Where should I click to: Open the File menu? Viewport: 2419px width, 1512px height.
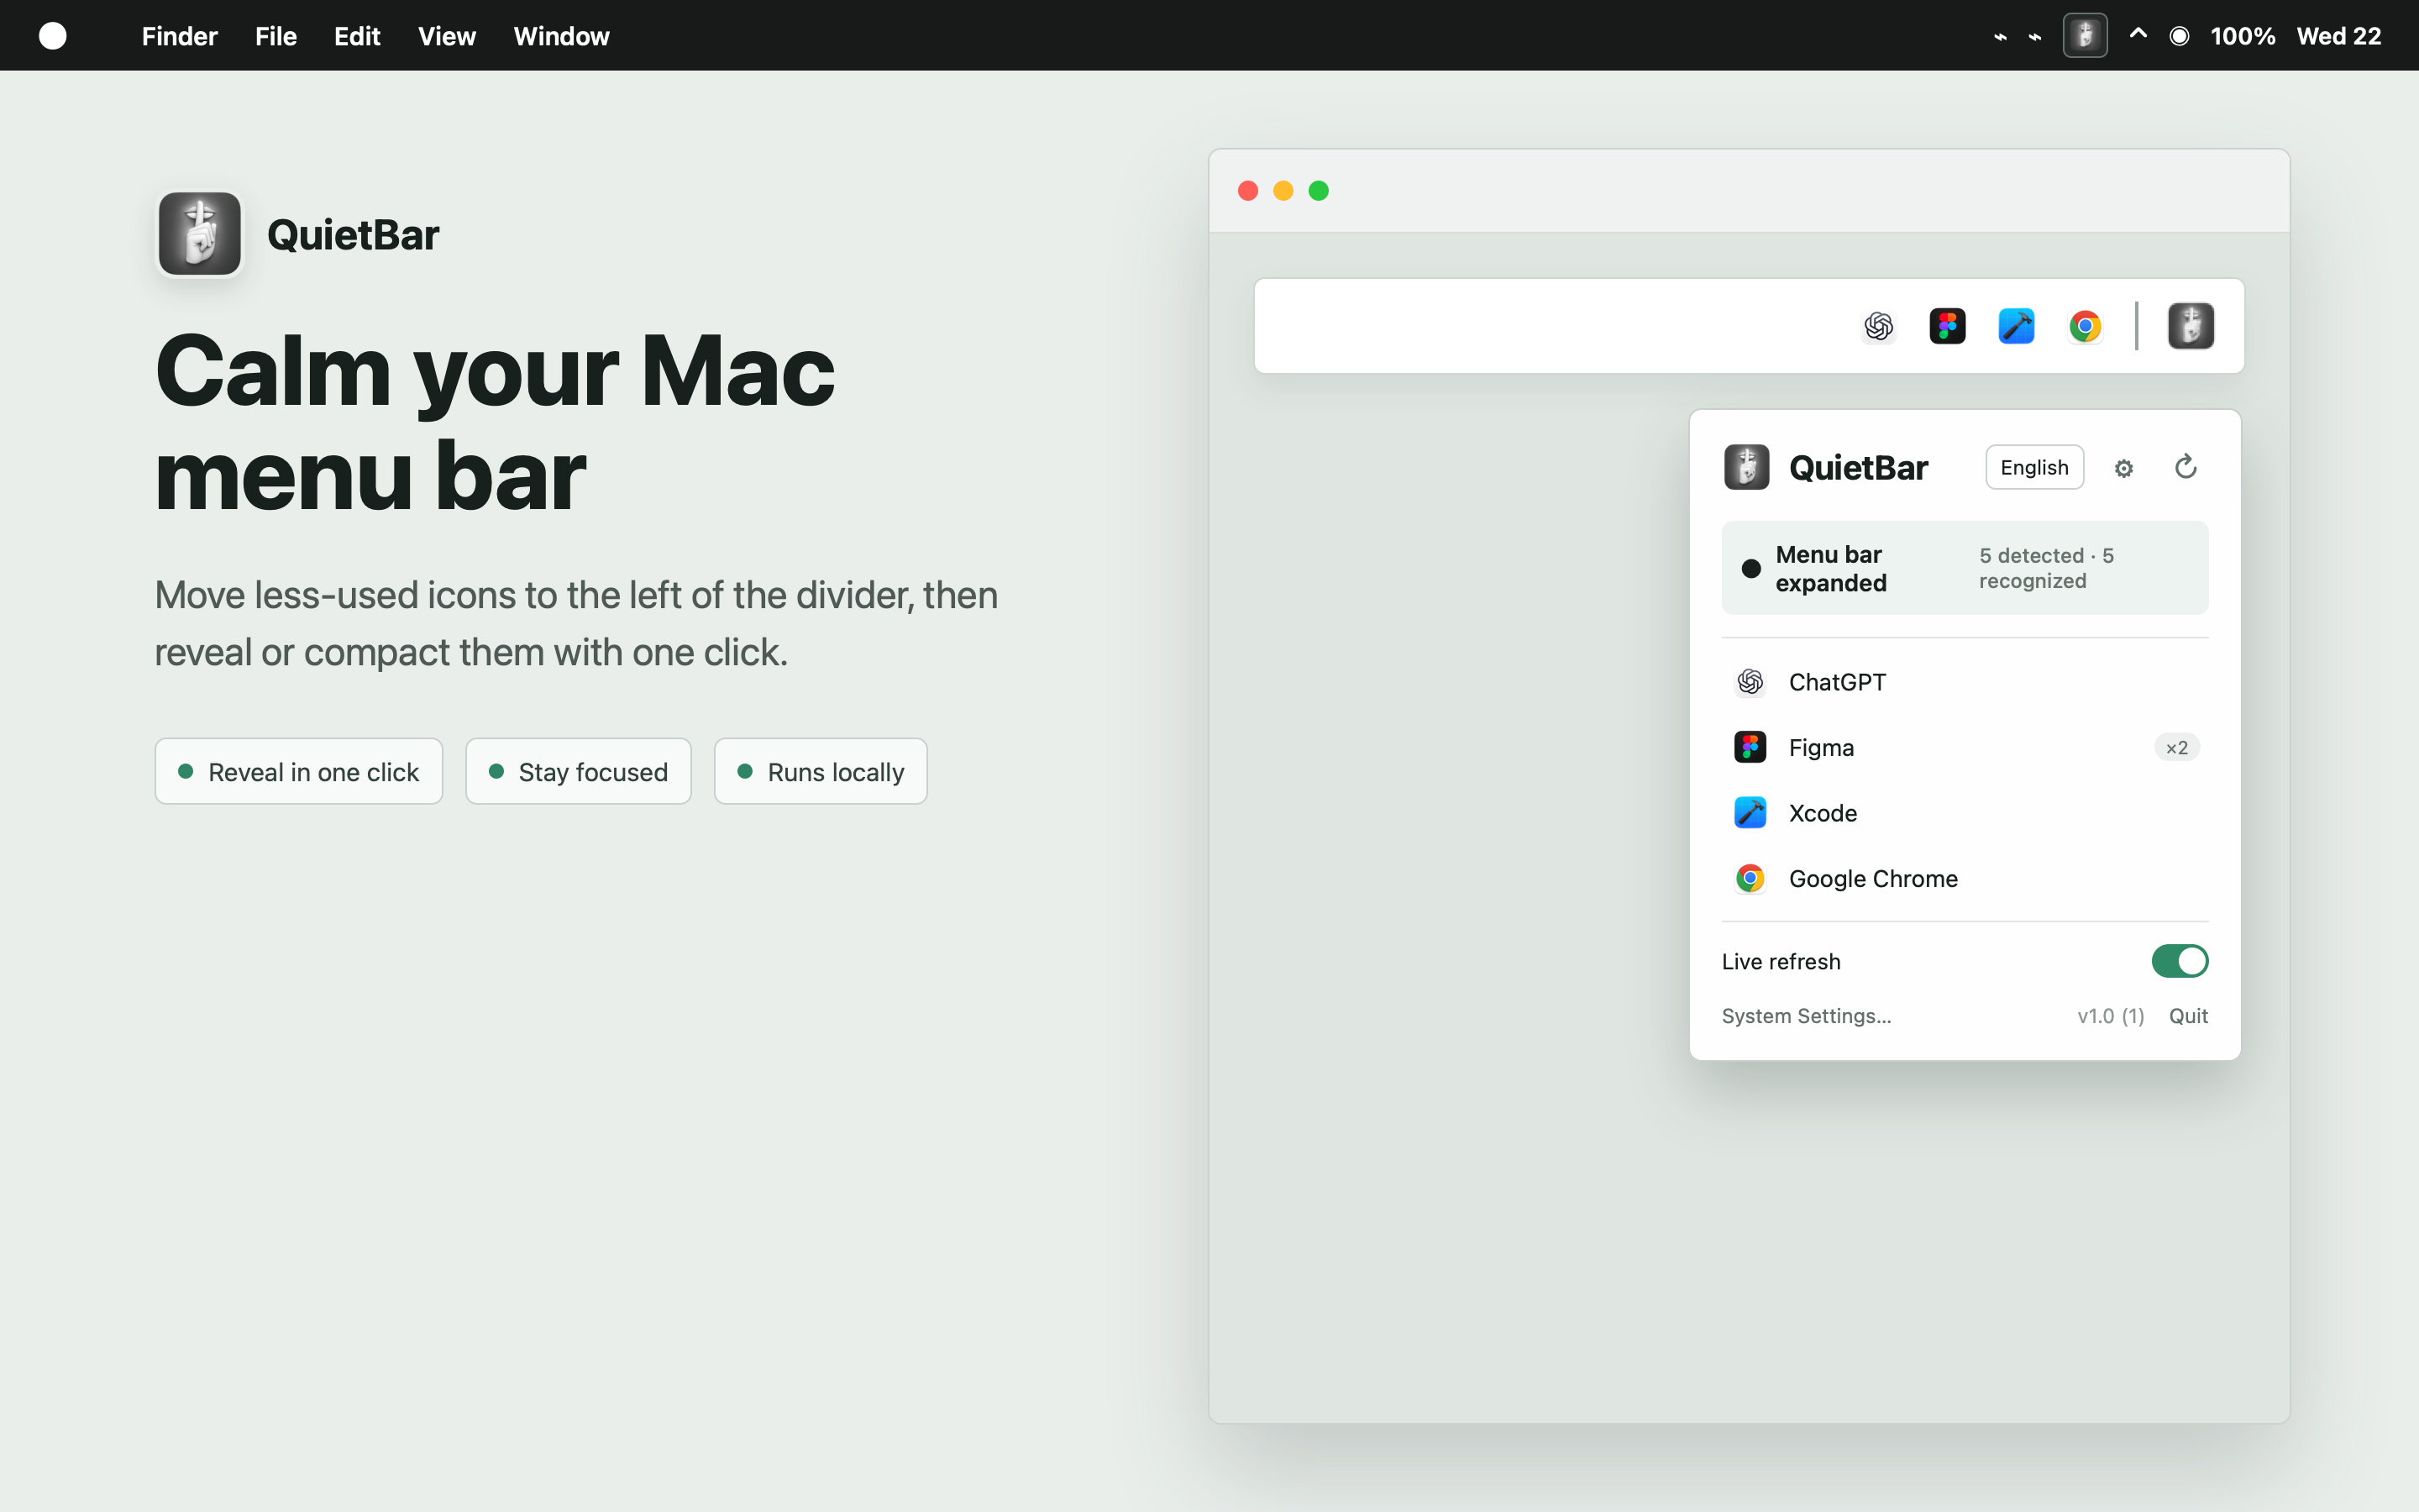click(x=275, y=36)
